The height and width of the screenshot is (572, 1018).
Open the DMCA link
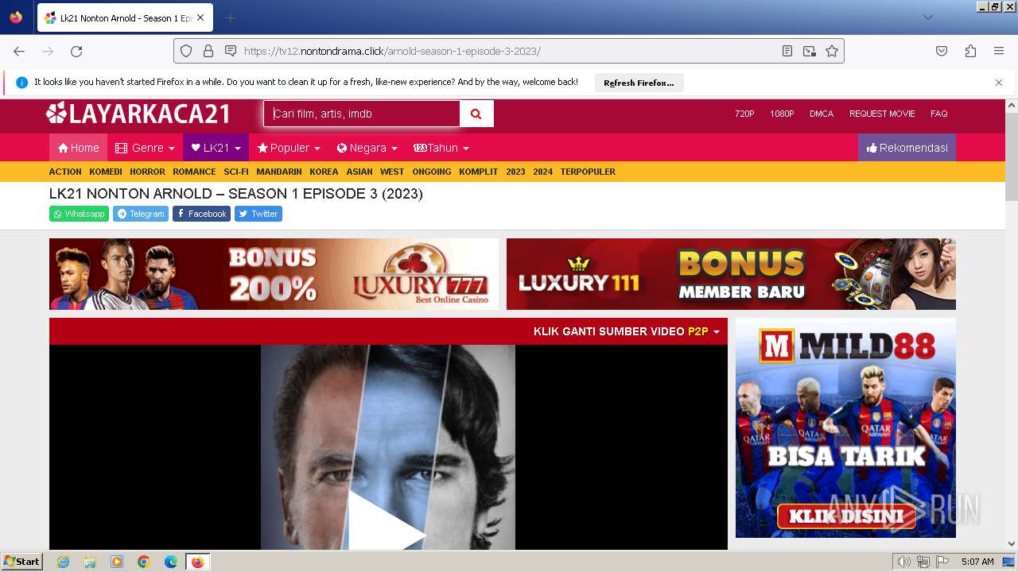tap(822, 114)
